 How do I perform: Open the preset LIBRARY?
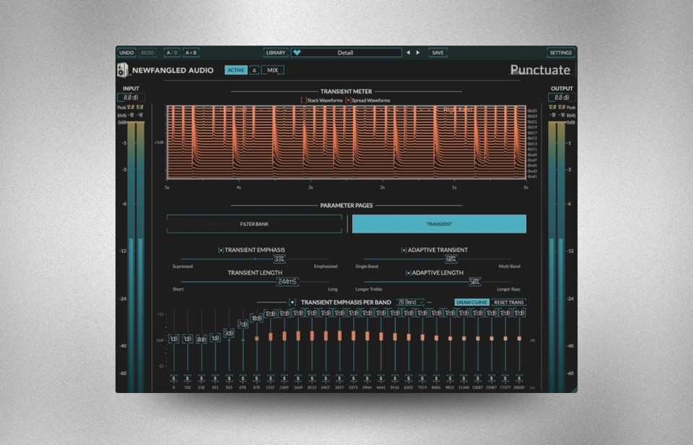pos(276,53)
